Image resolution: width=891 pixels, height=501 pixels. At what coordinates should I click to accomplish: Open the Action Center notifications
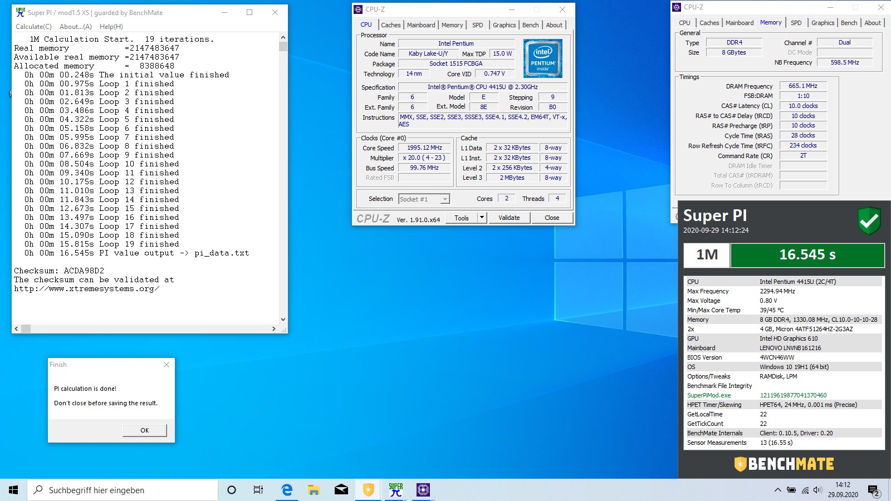click(x=874, y=490)
